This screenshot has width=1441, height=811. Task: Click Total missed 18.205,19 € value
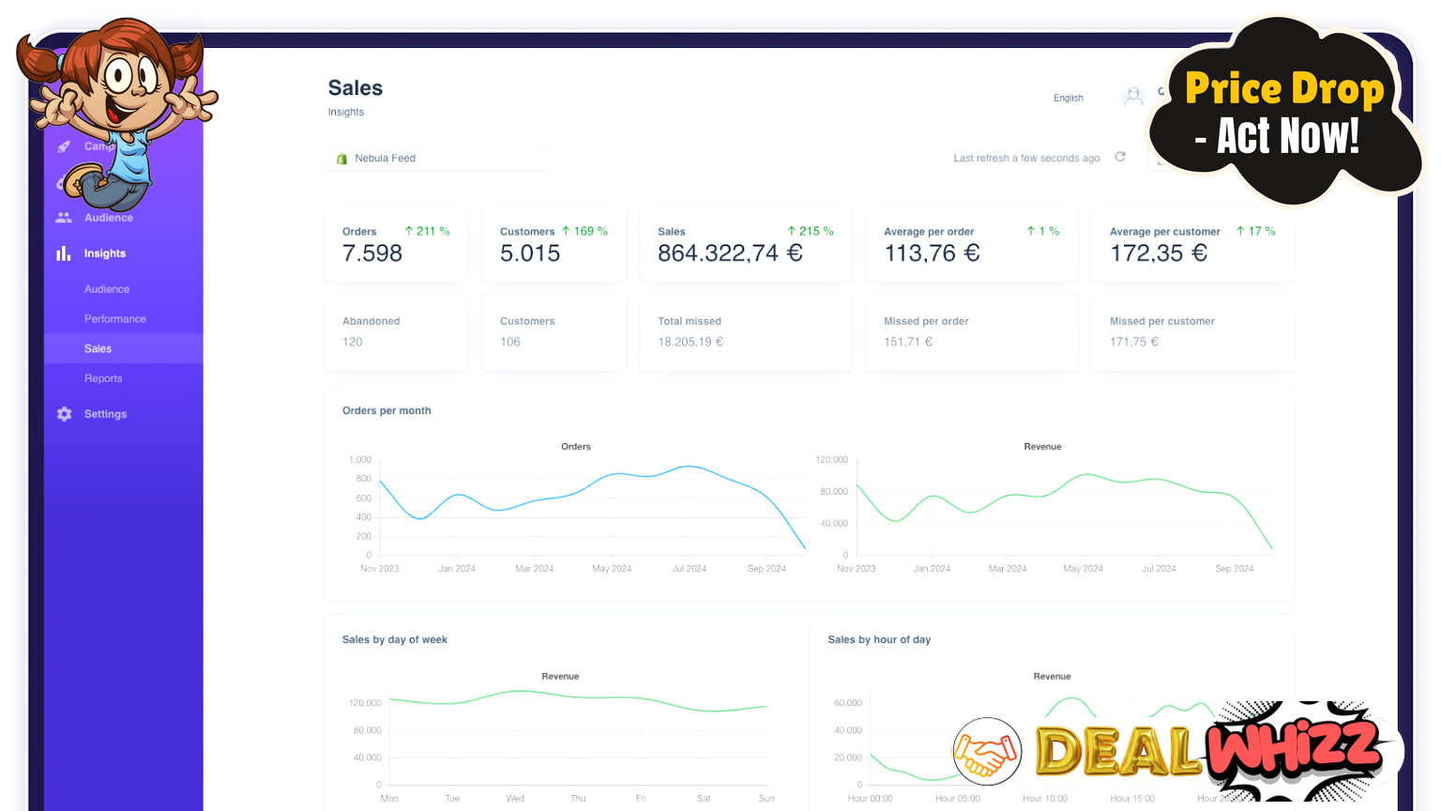tap(690, 342)
